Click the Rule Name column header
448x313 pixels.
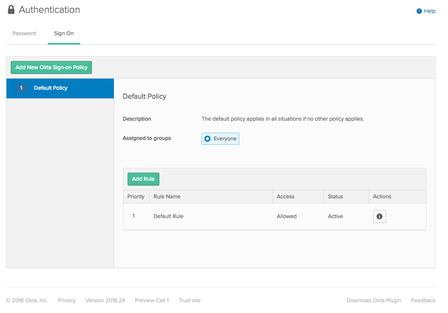(167, 197)
